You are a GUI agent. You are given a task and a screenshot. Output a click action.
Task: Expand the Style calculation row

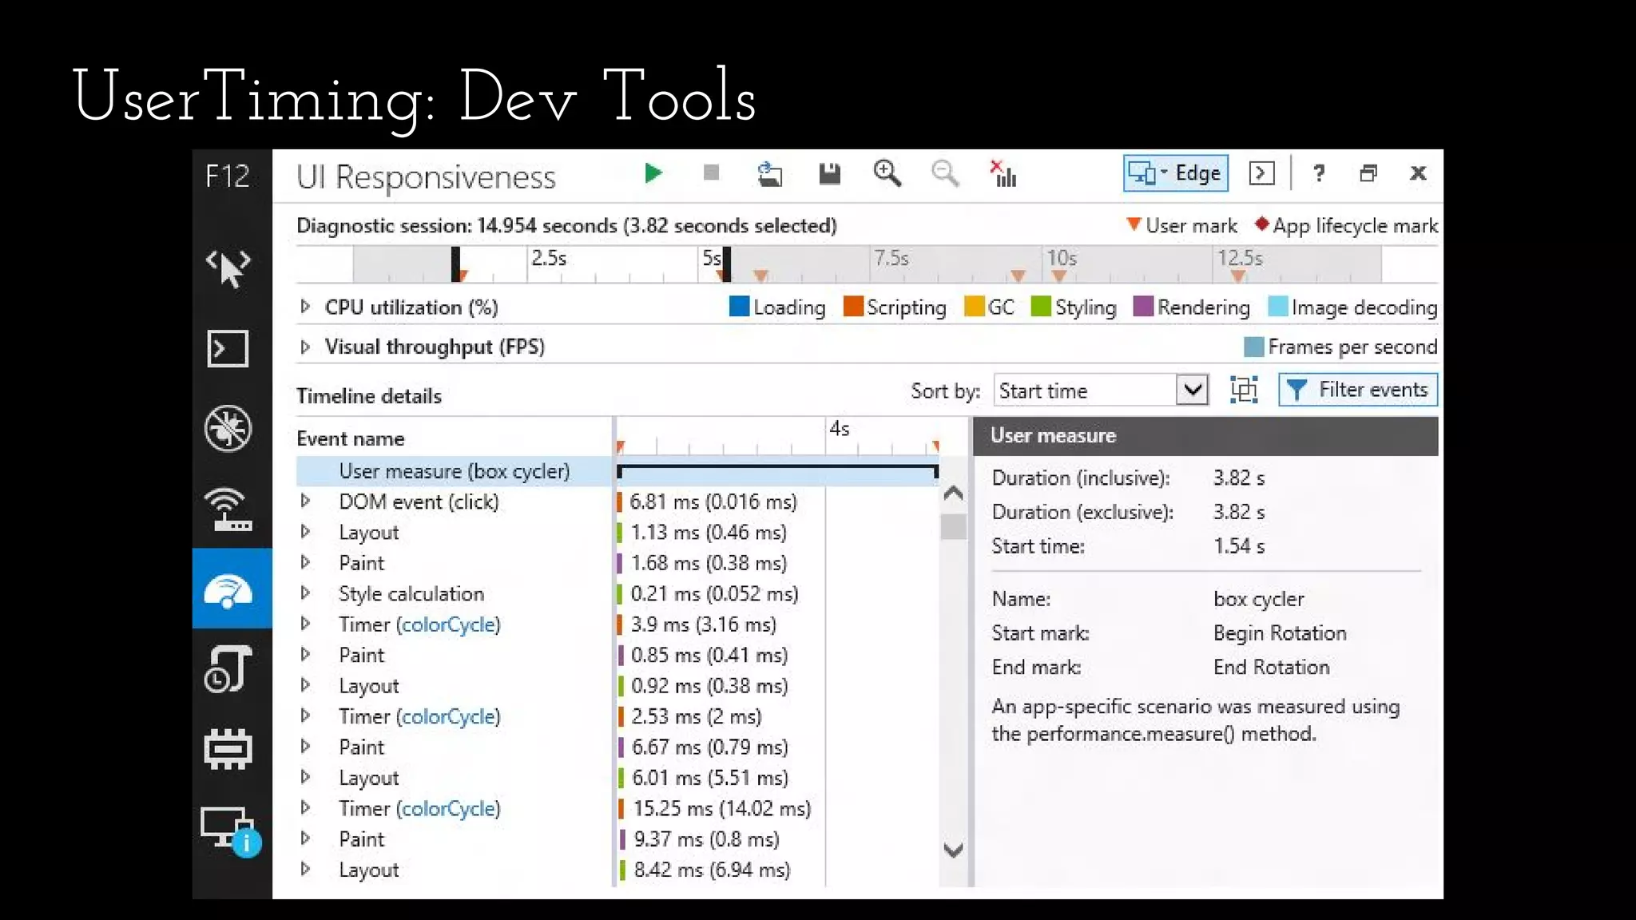tap(304, 593)
